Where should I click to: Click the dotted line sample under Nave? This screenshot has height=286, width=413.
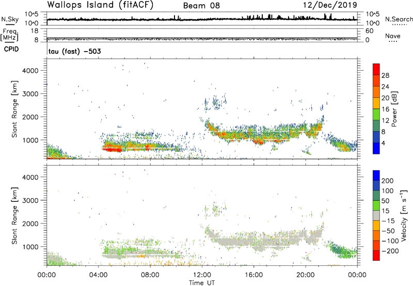point(393,41)
